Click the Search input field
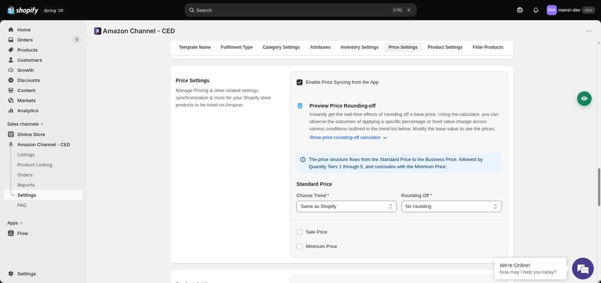Screen dimensions: 601x283 [300, 10]
